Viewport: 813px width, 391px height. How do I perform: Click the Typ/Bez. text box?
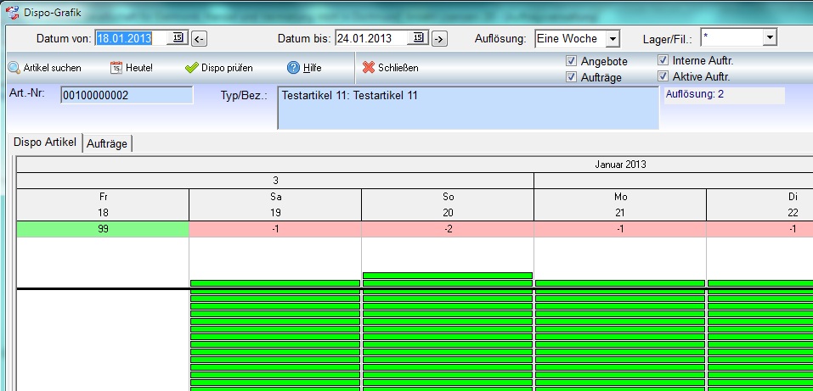[x=468, y=108]
